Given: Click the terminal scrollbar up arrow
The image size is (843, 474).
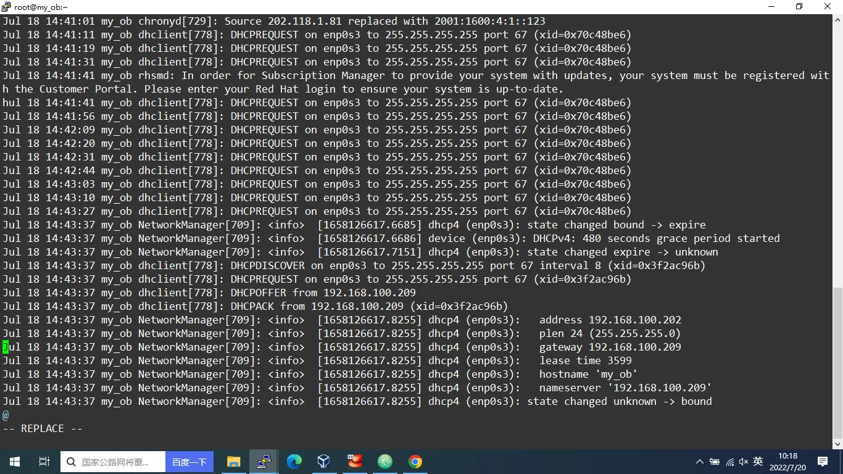Looking at the screenshot, I should click(x=837, y=19).
